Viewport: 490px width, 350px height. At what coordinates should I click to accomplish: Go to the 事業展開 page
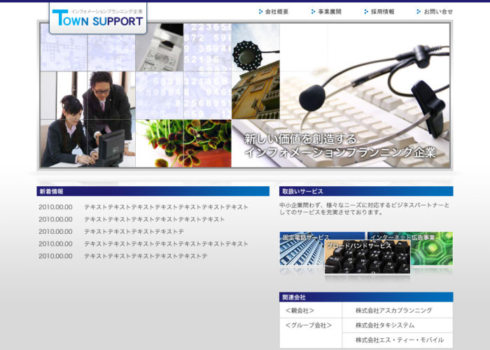[x=330, y=12]
